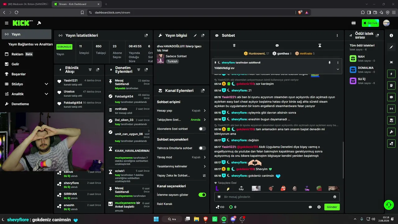
Task: Click the green headset support button
Action: pos(389,205)
